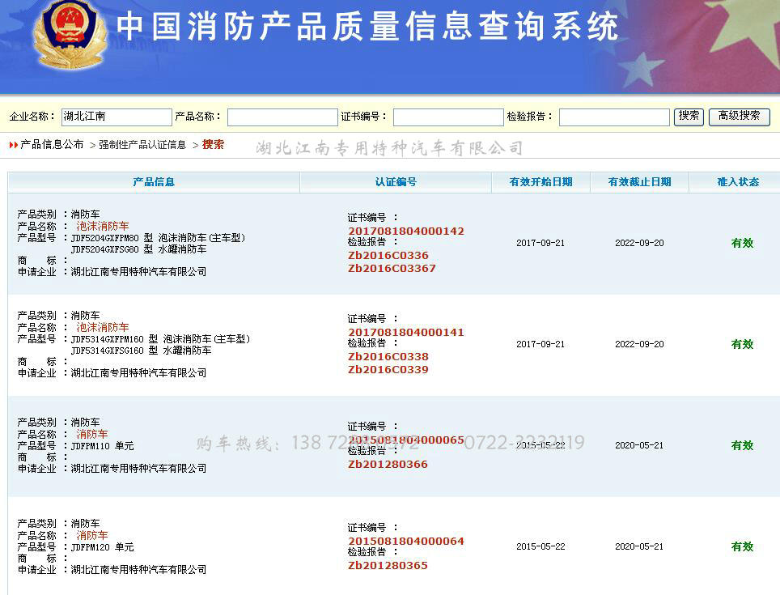The height and width of the screenshot is (595, 780).
Task: Open inspection report Zb201280366
Action: (x=388, y=465)
